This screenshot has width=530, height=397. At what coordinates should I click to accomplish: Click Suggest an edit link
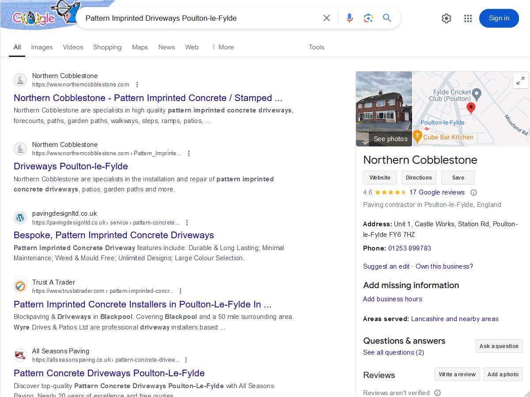386,266
